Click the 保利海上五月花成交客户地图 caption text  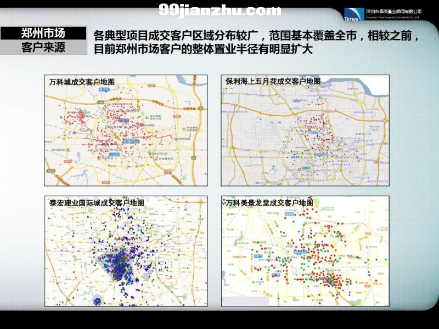tap(273, 81)
